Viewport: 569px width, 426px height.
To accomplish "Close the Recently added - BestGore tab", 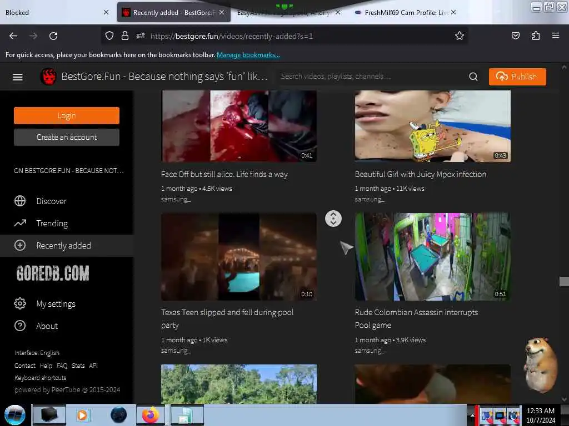I will [222, 12].
